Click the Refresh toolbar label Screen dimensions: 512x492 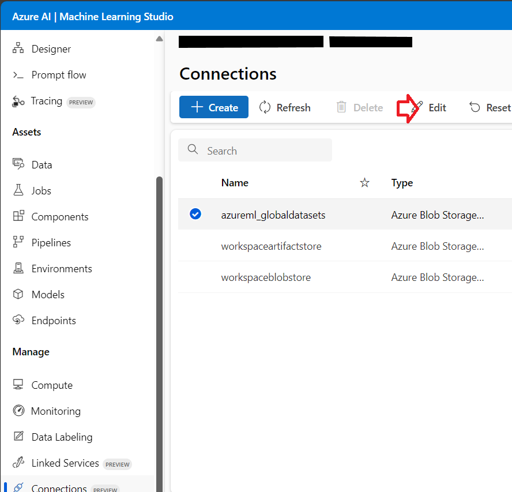tap(293, 107)
